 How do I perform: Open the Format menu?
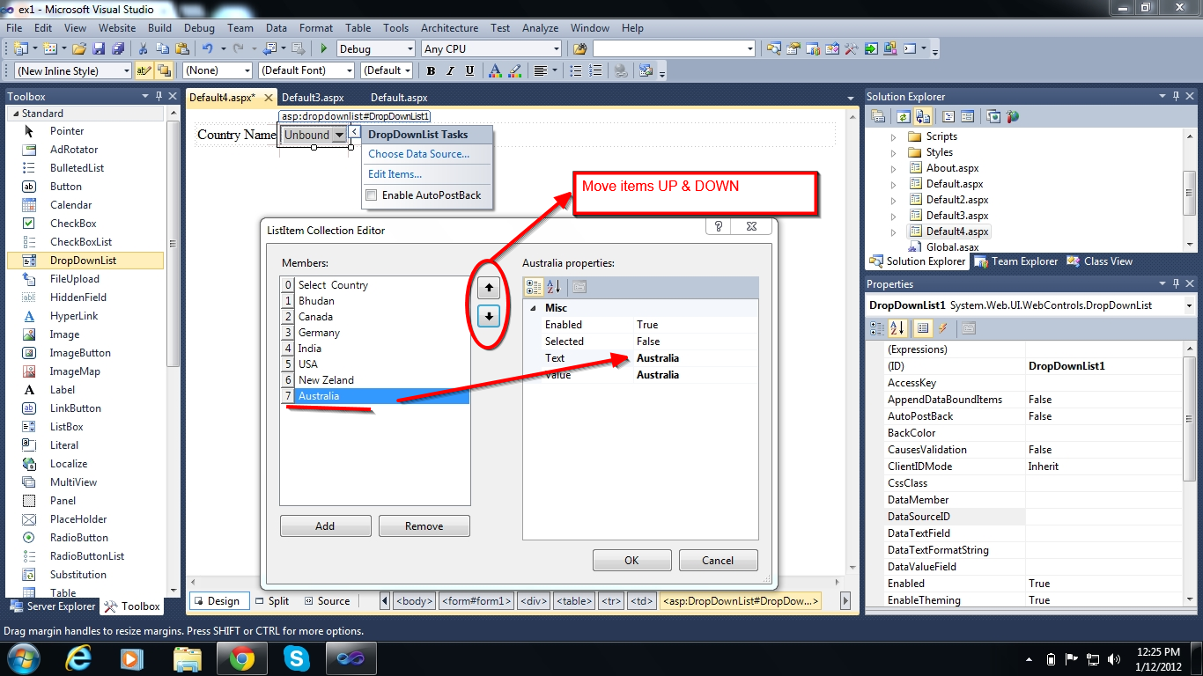point(316,28)
